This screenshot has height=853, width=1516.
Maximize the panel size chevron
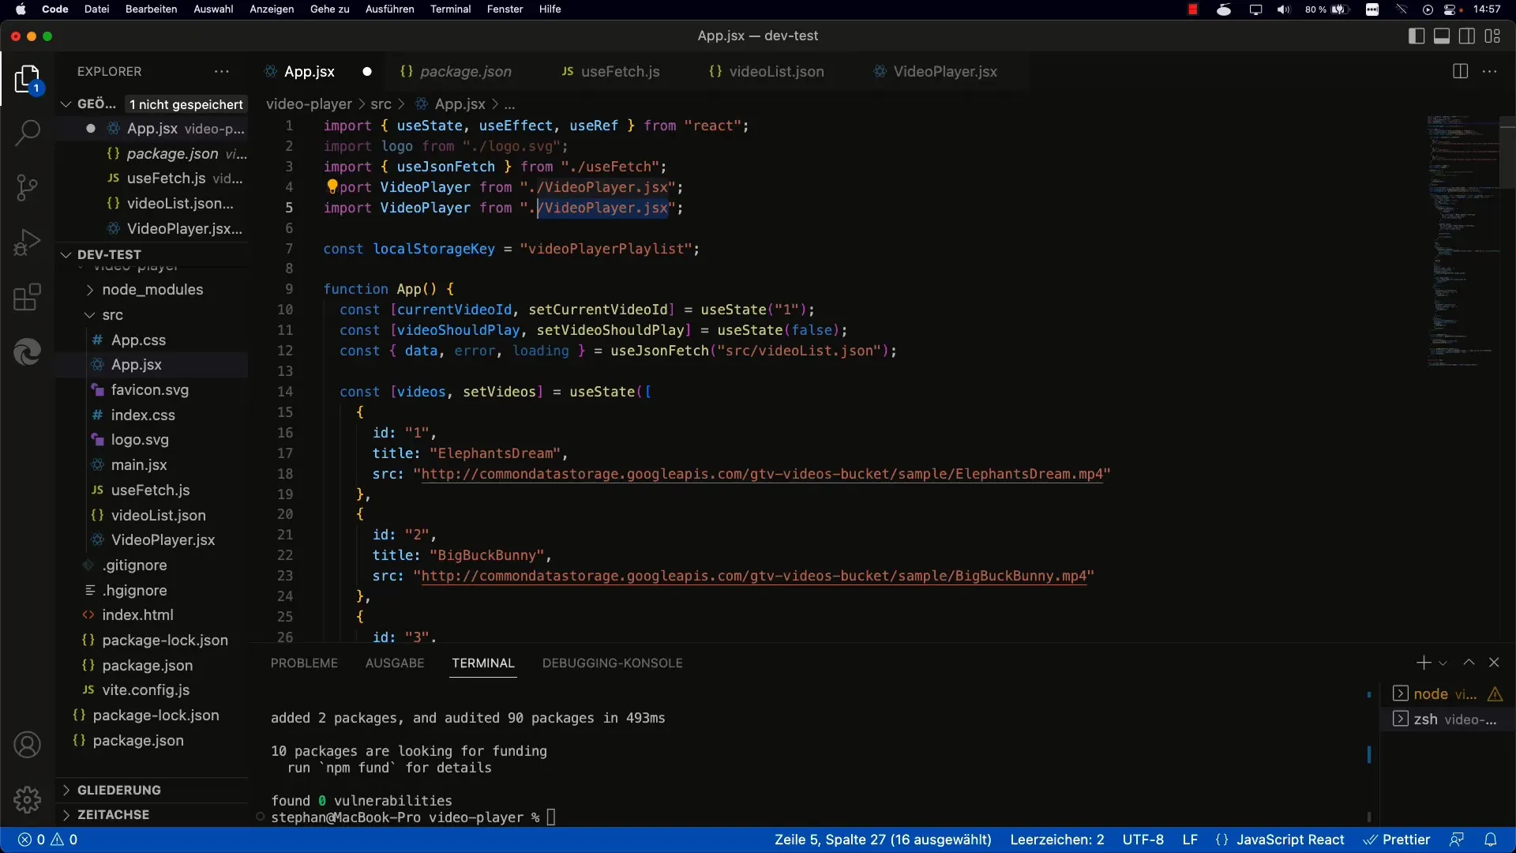pos(1469,663)
